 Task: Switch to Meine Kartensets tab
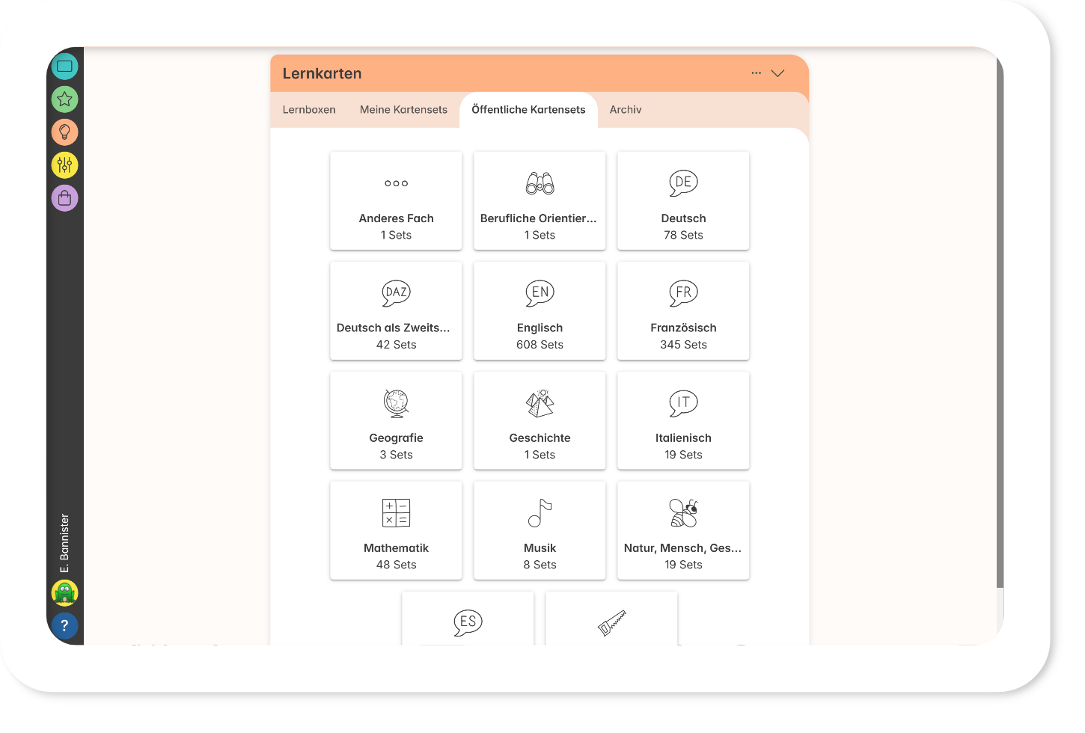403,110
